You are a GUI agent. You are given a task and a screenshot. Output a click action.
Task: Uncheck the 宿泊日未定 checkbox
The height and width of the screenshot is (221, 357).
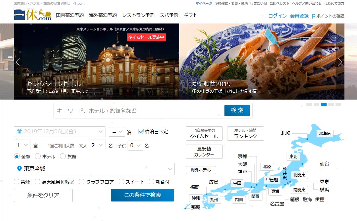click(x=141, y=131)
